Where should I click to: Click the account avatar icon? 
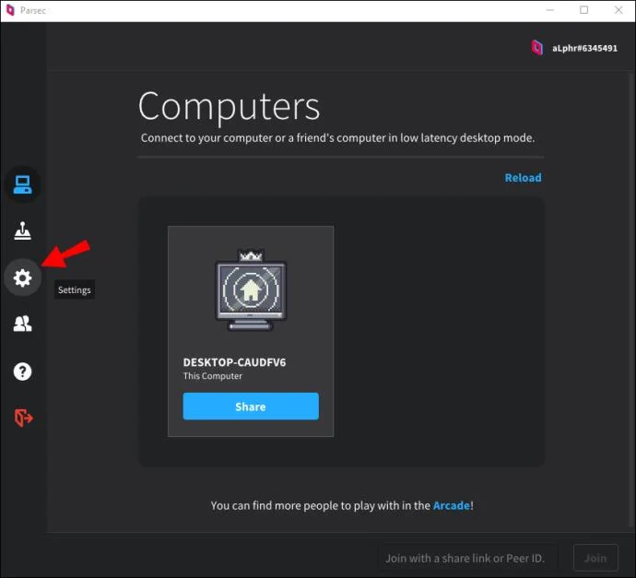[x=537, y=48]
